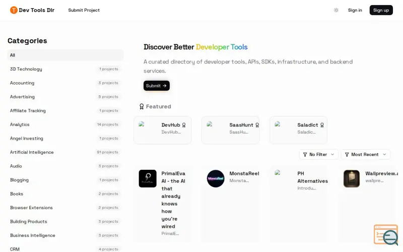Click the funnel icon in No Filter

point(305,155)
